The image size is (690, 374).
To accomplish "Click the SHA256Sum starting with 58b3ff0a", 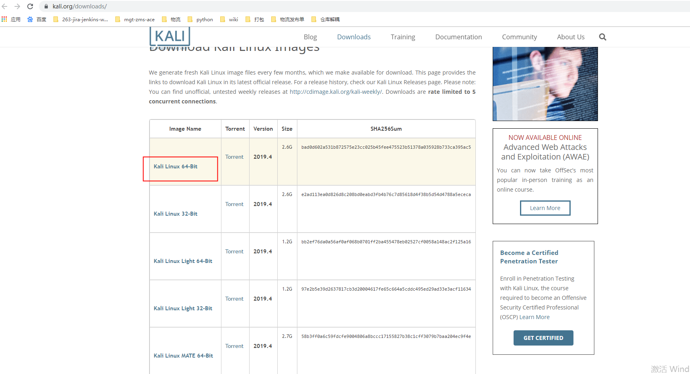I will 386,336.
